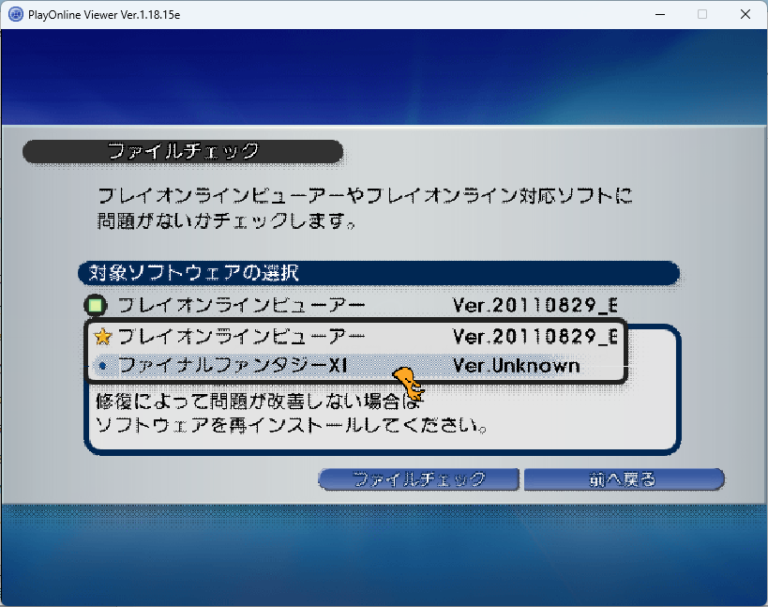The width and height of the screenshot is (768, 607).
Task: Click Ver.20110829_E in the starred list row
Action: click(x=535, y=337)
